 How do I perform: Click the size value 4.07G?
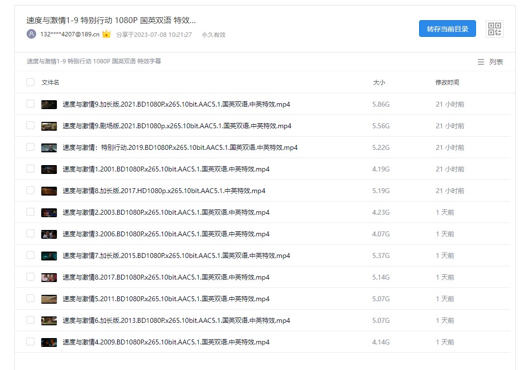(381, 234)
